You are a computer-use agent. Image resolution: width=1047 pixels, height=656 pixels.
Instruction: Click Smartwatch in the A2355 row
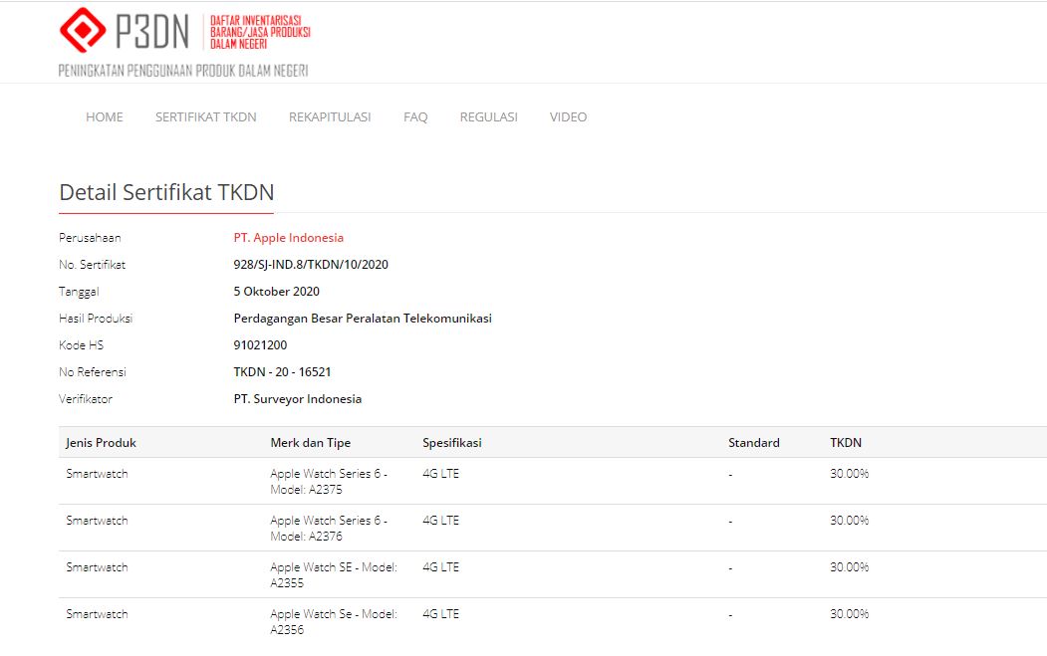point(97,567)
